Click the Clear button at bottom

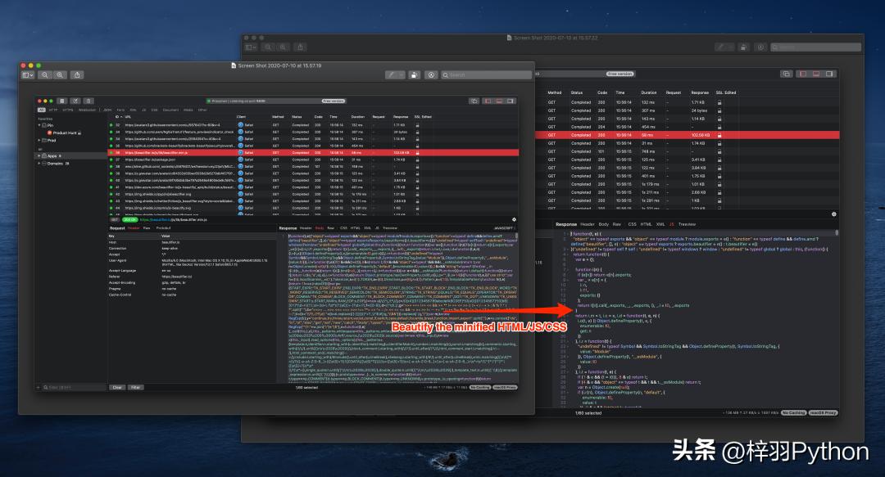pyautogui.click(x=117, y=387)
